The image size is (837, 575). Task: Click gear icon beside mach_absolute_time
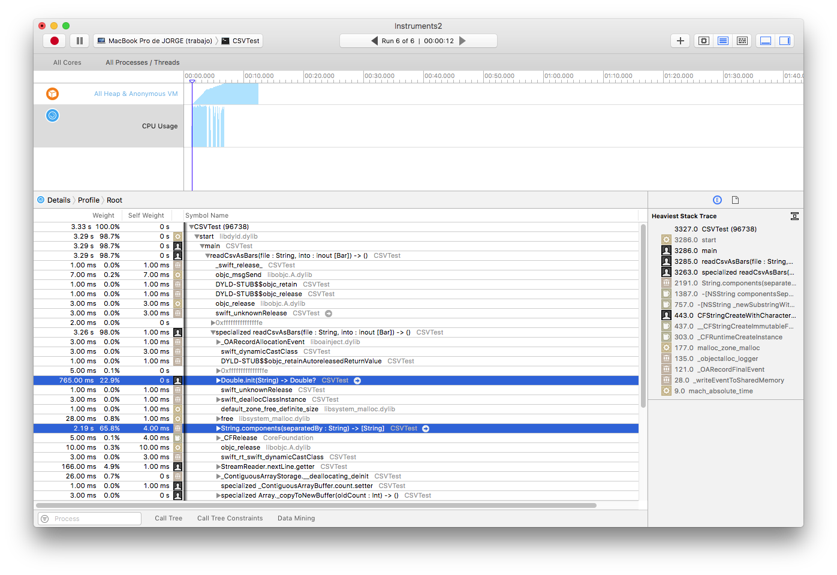point(666,391)
